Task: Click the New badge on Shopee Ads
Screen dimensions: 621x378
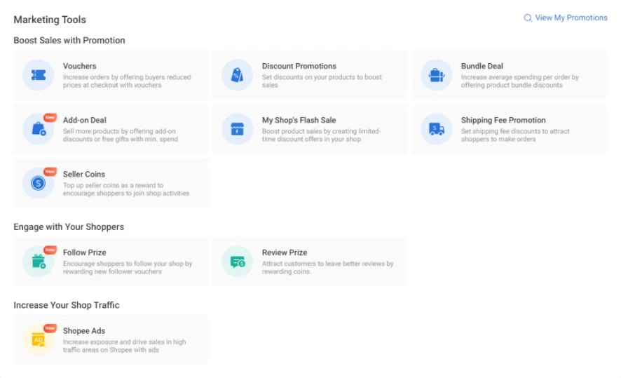Action: [x=50, y=328]
